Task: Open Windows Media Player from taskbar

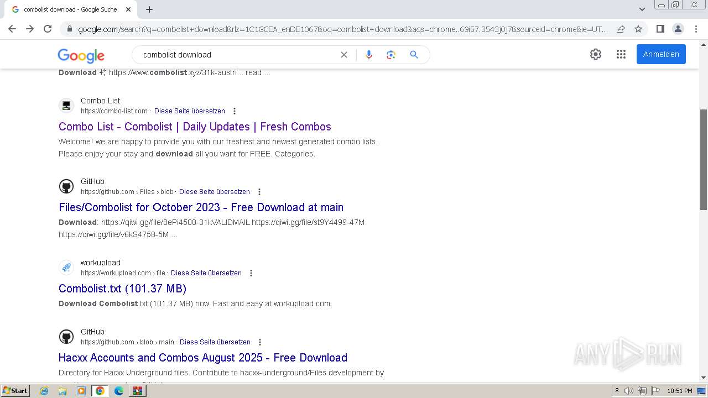Action: pos(81,391)
